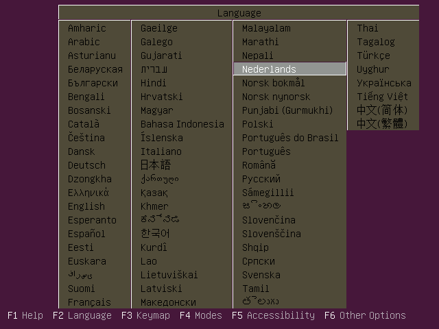The image size is (439, 329).
Task: Select Português do Brasil
Action: 290,138
